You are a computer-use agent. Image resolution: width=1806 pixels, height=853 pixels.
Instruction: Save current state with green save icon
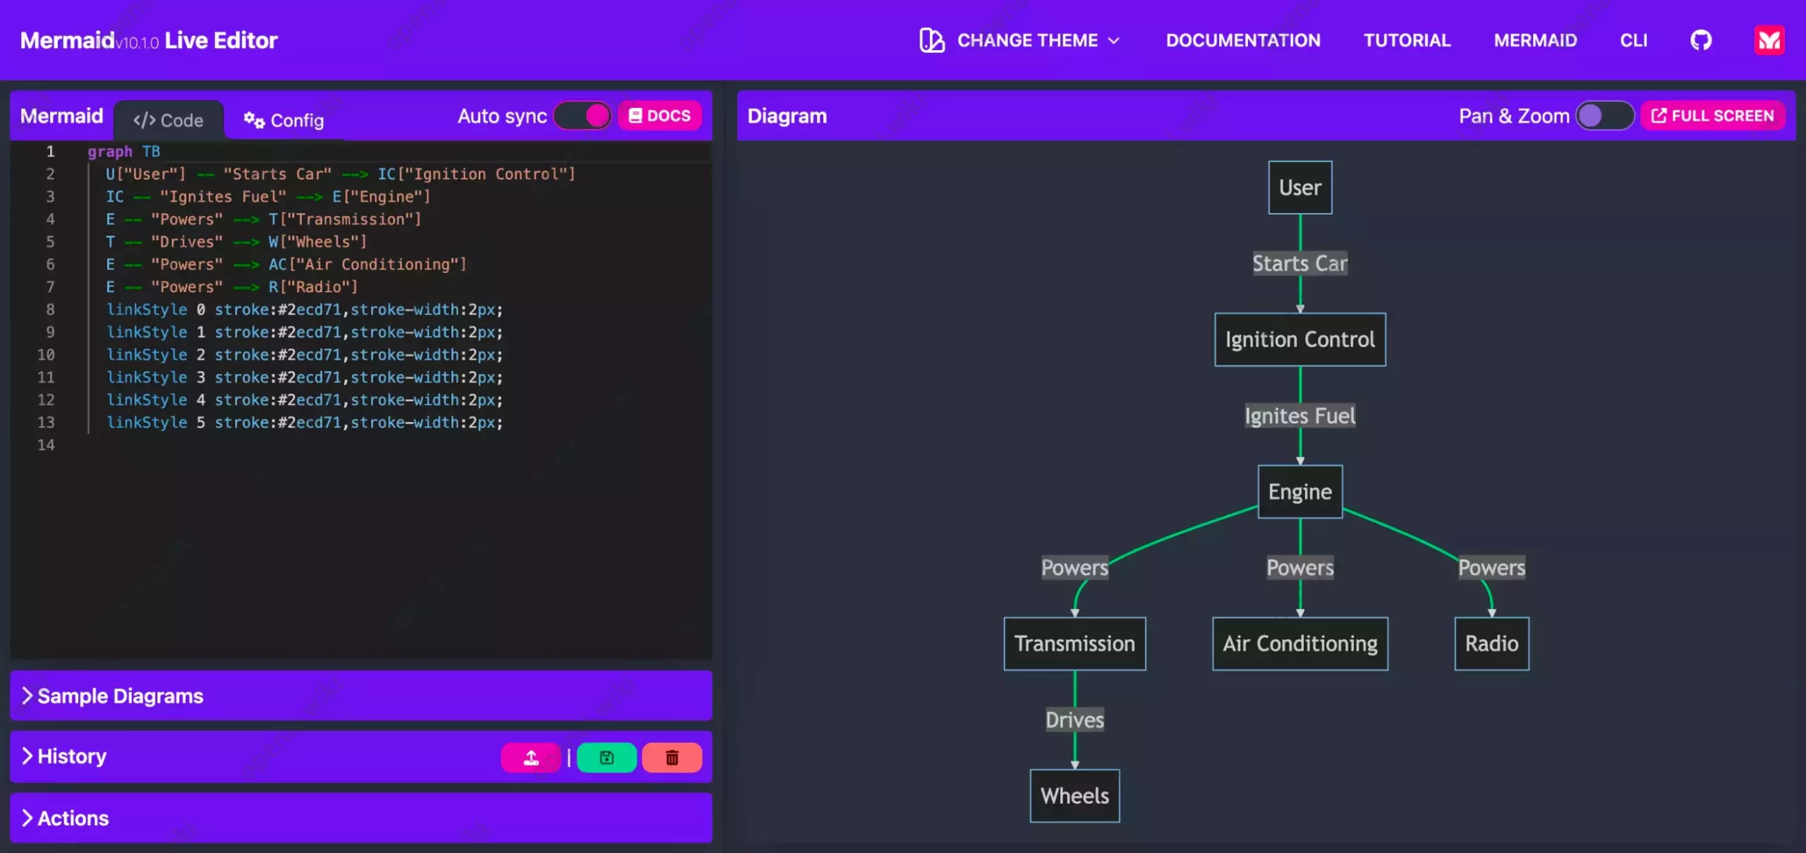coord(607,758)
